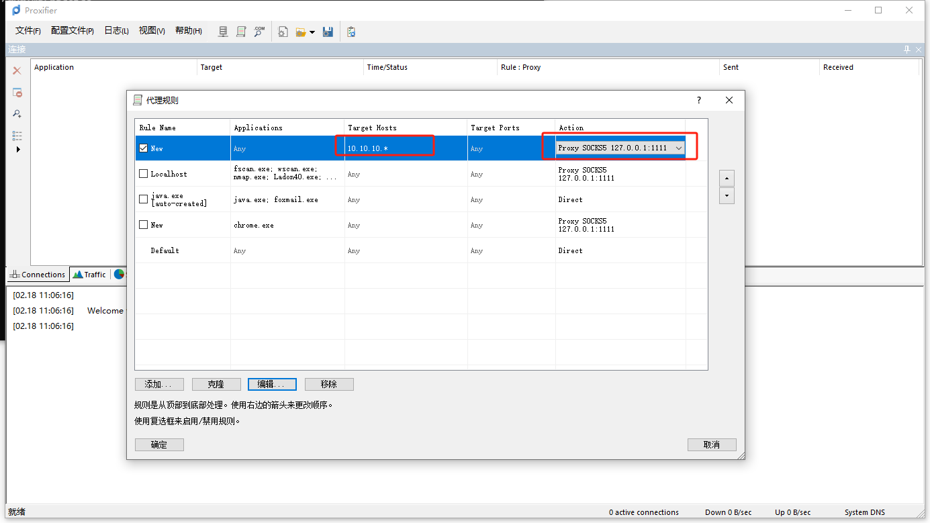
Task: Click the clipboard icon in toolbar
Action: [351, 32]
